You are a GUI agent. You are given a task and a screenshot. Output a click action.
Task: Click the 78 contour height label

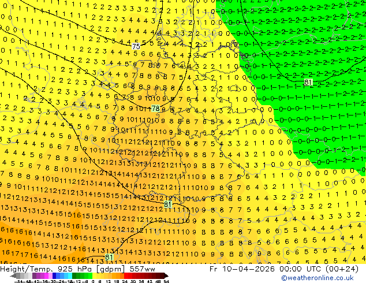pyautogui.click(x=155, y=109)
